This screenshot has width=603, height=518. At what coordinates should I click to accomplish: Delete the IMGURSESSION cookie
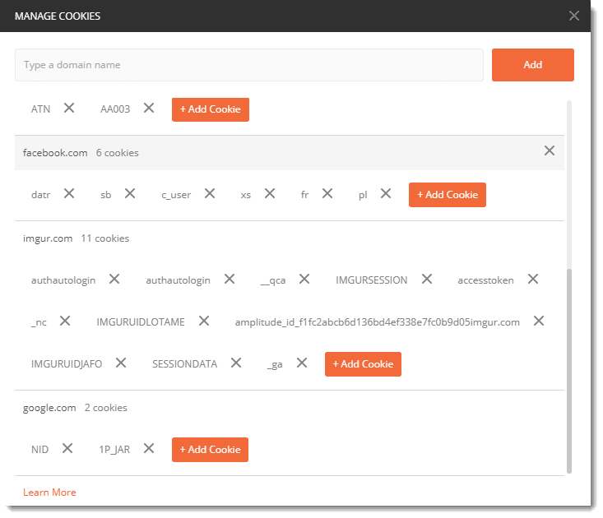[427, 279]
